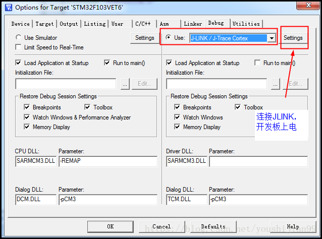The image size is (322, 239).
Task: Click the simulator Edit... button
Action: (144, 84)
